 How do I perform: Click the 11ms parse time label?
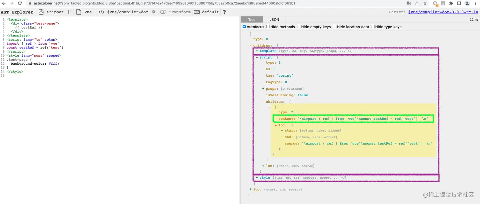474,20
